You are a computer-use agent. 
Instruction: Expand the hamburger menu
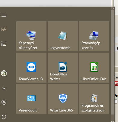pyautogui.click(x=4, y=15)
